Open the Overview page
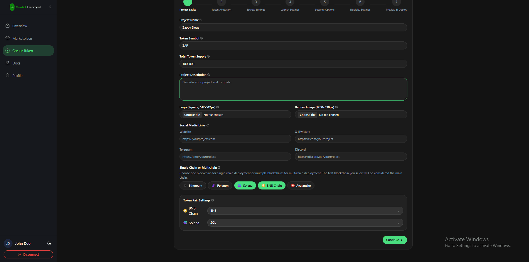This screenshot has width=529, height=262. pyautogui.click(x=28, y=26)
